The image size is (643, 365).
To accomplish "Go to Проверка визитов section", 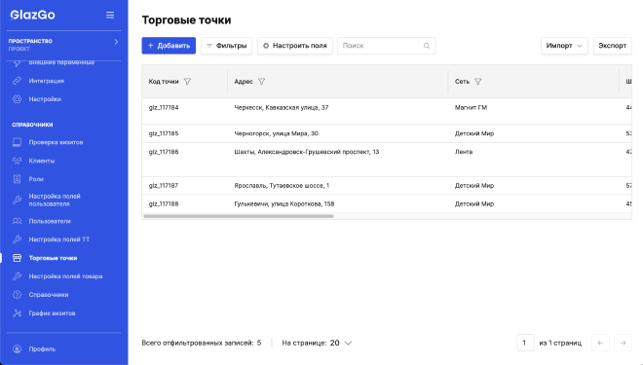I will coord(56,142).
